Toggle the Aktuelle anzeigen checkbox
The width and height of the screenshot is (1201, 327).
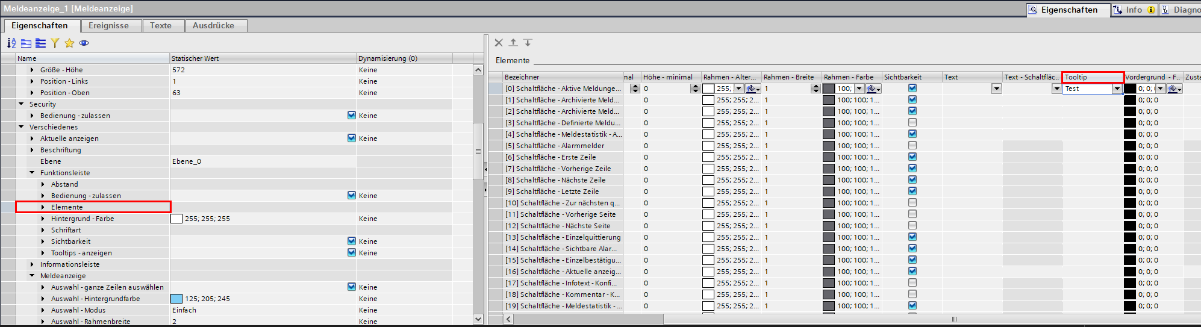coord(352,139)
